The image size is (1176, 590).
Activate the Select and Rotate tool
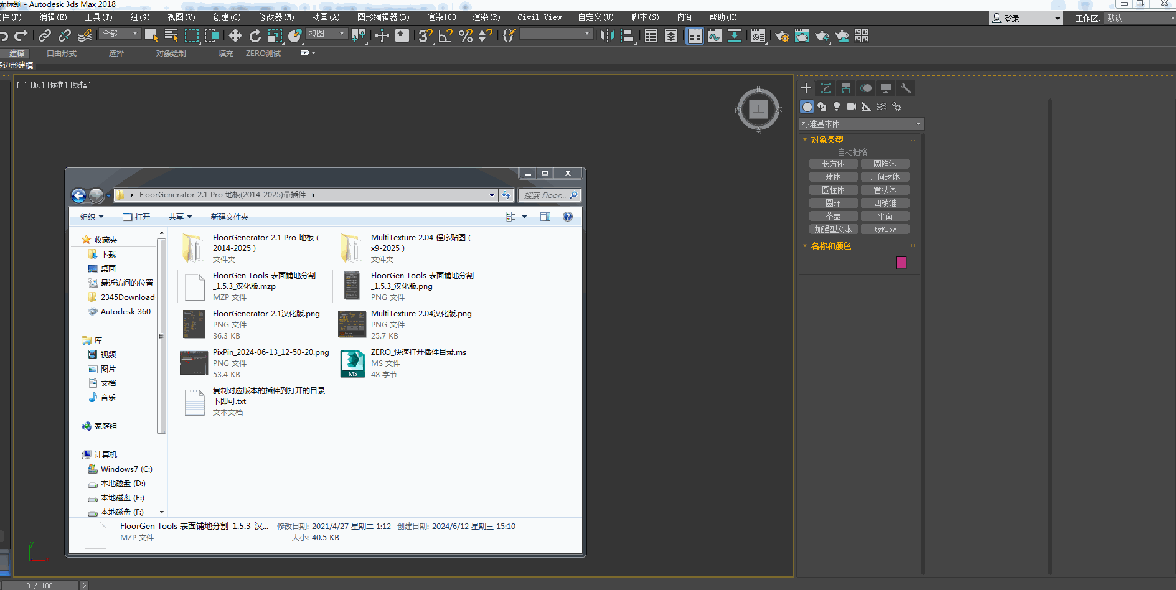pyautogui.click(x=255, y=36)
